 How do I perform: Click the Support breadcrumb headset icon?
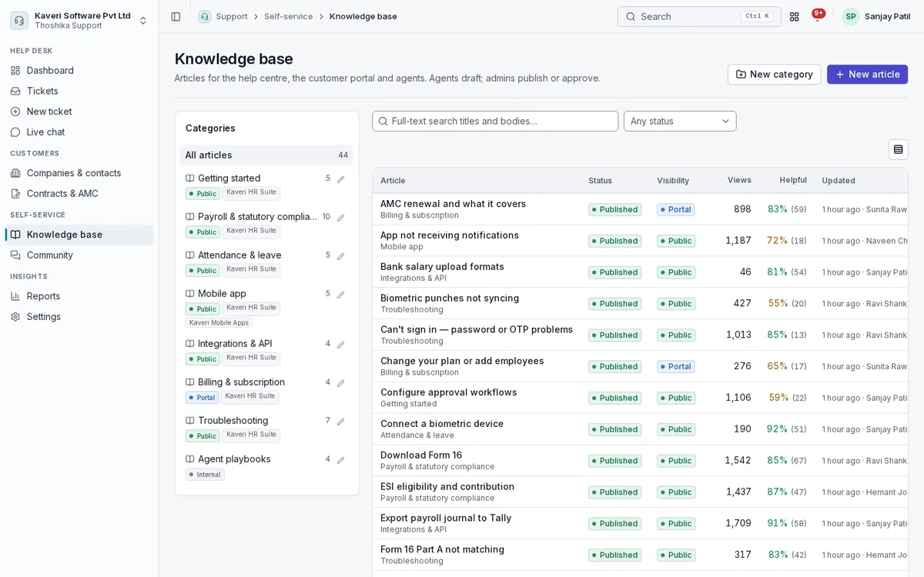204,16
